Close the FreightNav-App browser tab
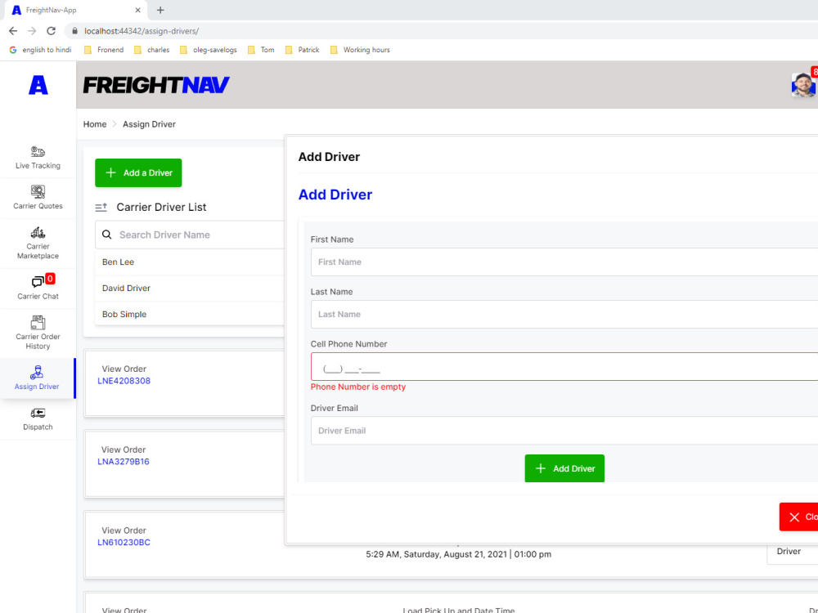818x613 pixels. [137, 10]
